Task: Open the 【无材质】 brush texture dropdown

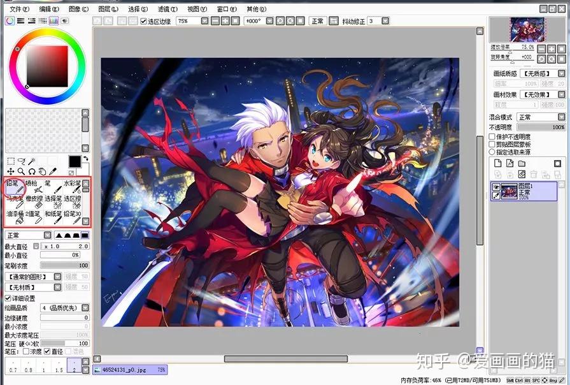Action: tap(57, 287)
